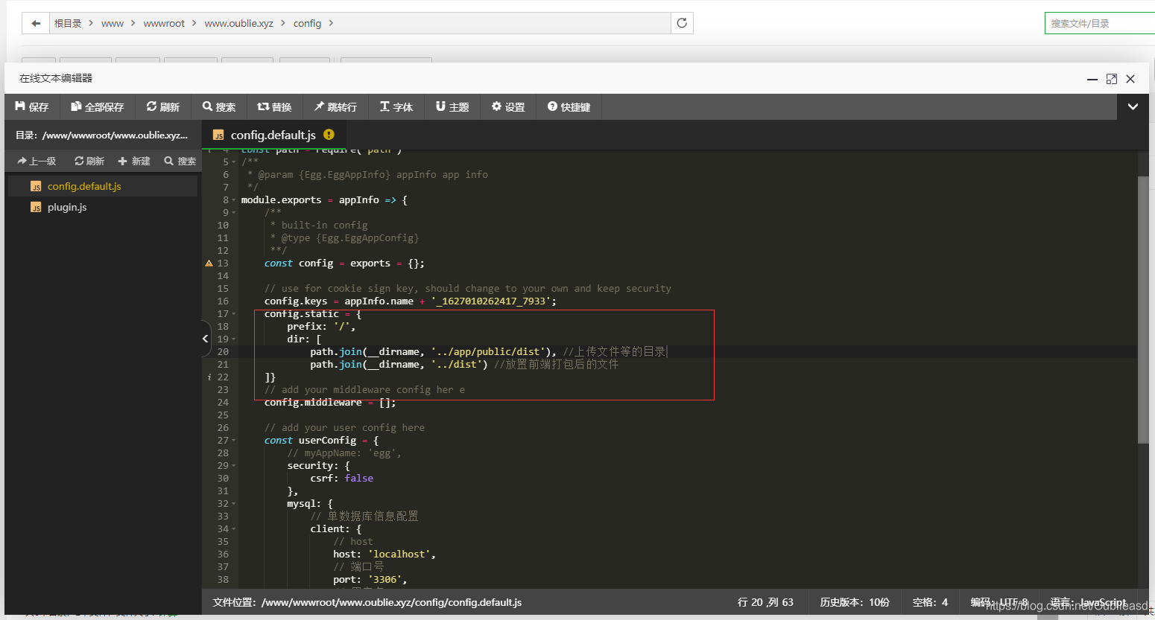Viewport: 1155px width, 620px height.
Task: Go up one directory level
Action: click(x=37, y=161)
